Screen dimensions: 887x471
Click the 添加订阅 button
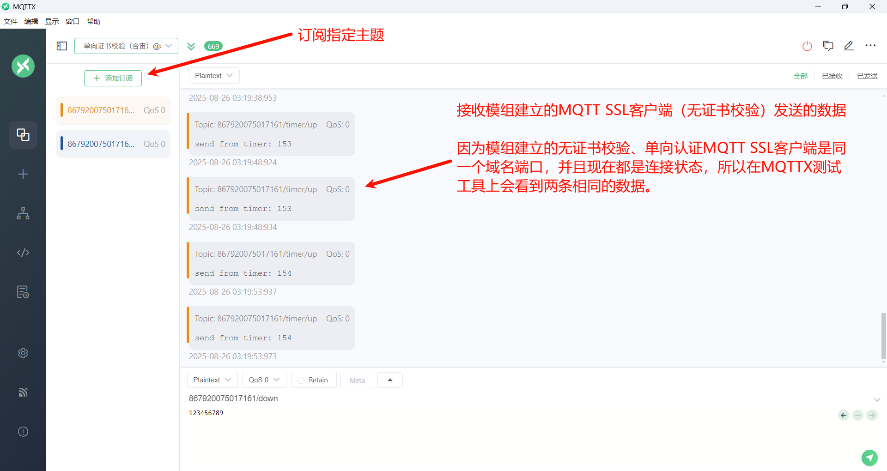[x=113, y=78]
